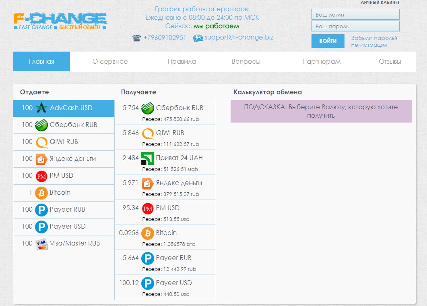Select Visa/Master RUB label in Отдаете
This screenshot has width=427, height=306.
tap(74, 243)
